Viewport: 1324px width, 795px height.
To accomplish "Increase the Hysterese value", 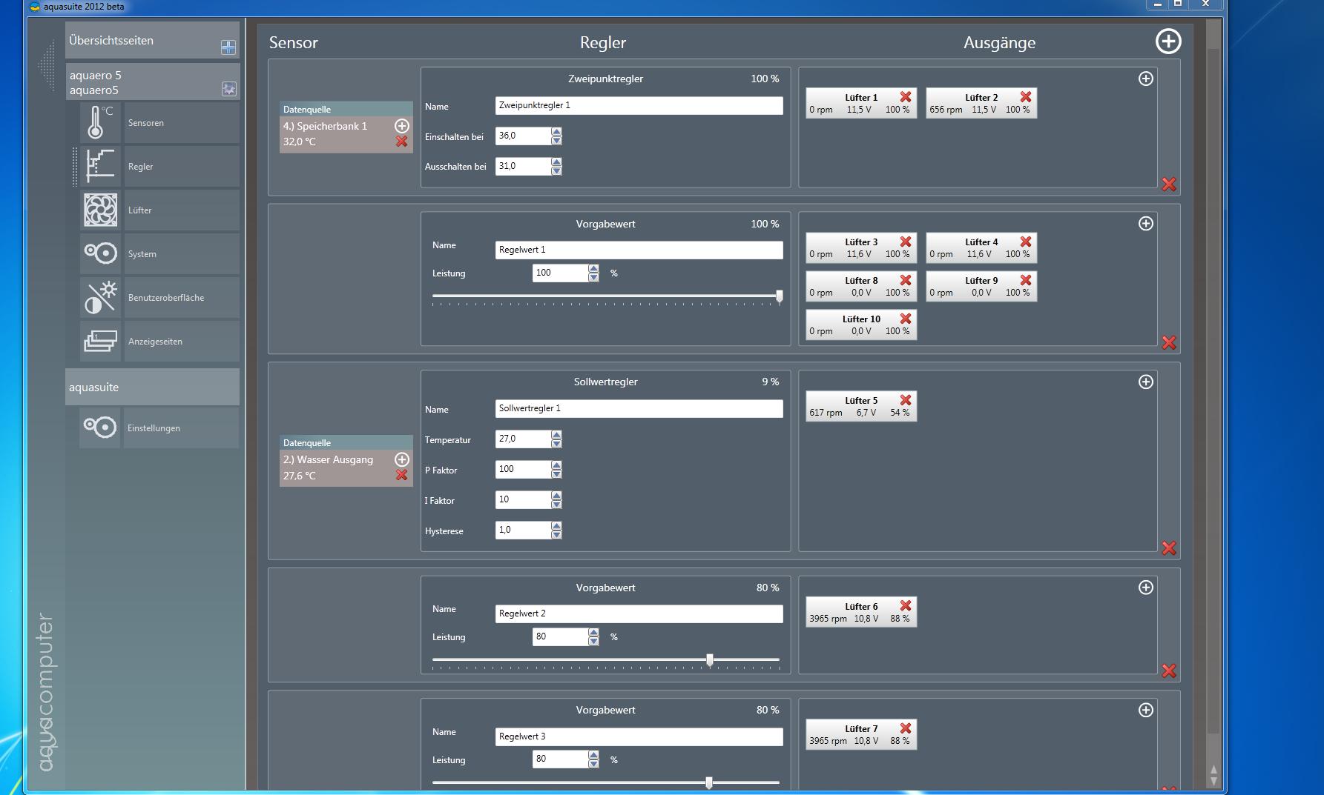I will pyautogui.click(x=556, y=526).
